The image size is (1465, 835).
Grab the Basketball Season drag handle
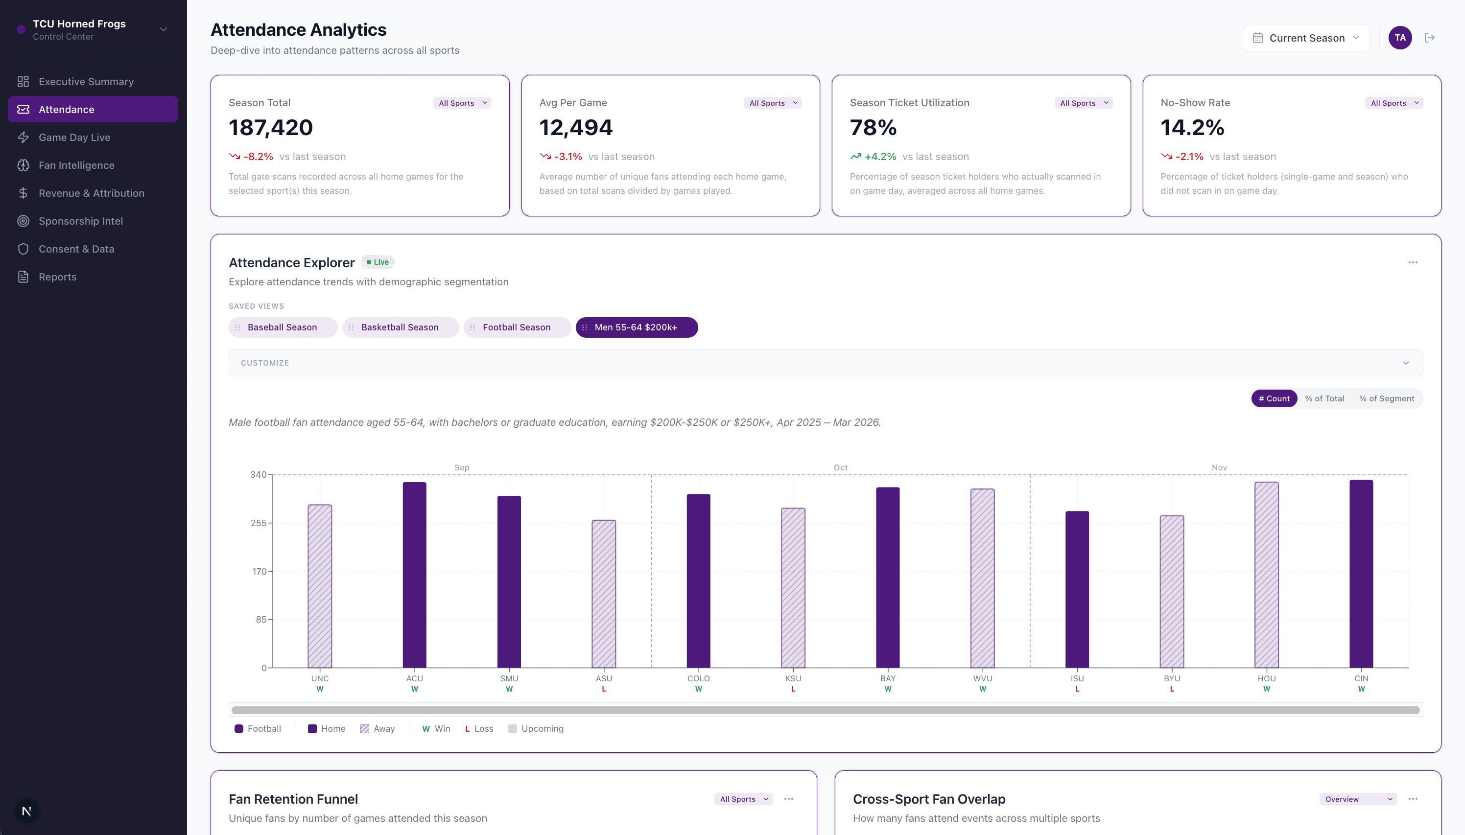[351, 327]
